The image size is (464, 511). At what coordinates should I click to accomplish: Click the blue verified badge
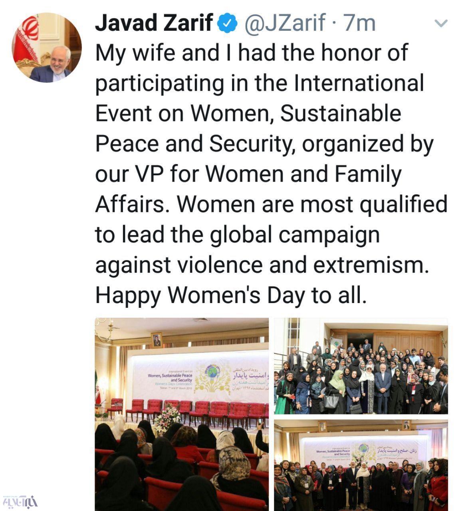(x=228, y=23)
